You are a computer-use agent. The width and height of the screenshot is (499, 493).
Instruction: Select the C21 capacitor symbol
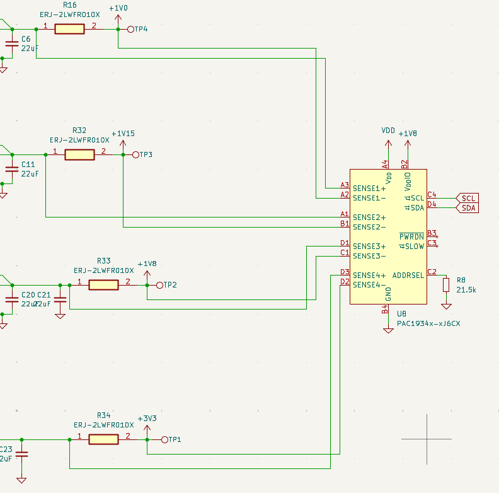tap(60, 299)
